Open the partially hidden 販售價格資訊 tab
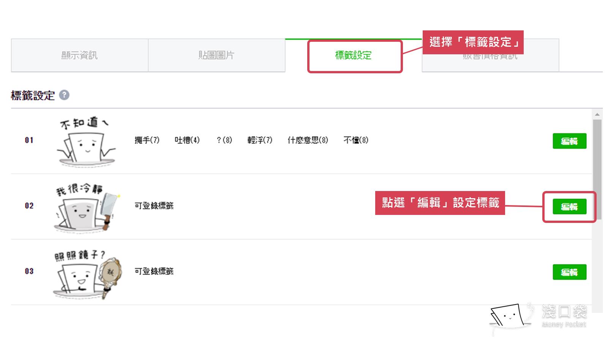 (x=490, y=61)
